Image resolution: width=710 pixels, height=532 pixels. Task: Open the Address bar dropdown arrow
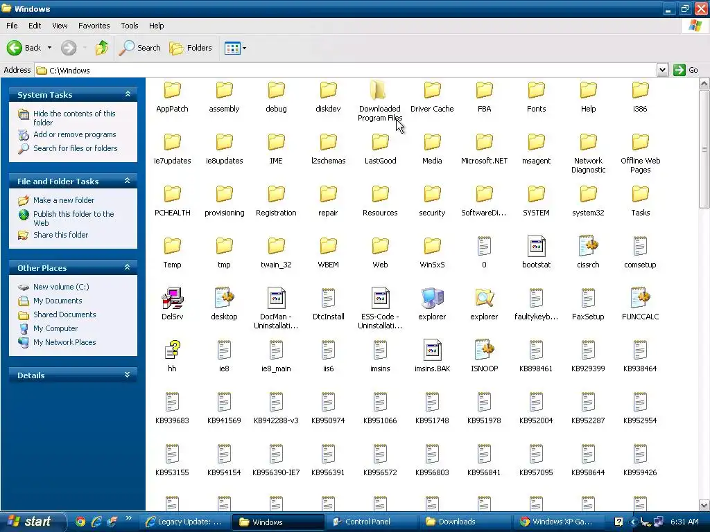(x=662, y=70)
